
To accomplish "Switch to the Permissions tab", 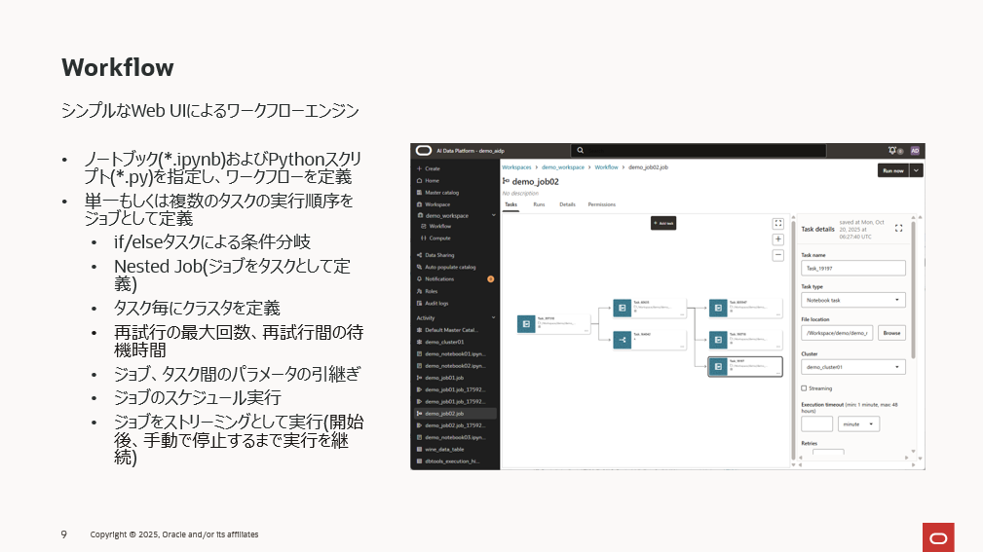I will coord(602,204).
